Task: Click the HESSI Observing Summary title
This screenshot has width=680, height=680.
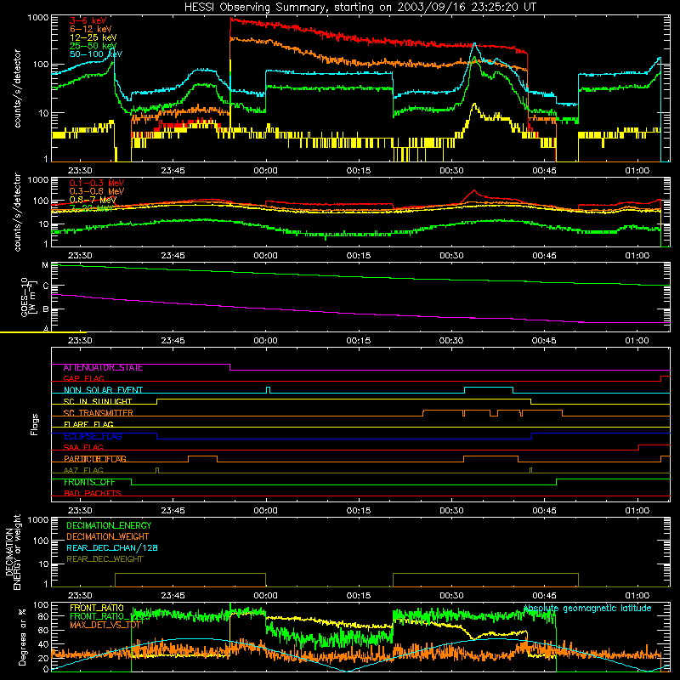Action: [x=360, y=7]
